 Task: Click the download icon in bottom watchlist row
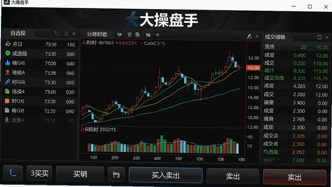tap(7, 120)
